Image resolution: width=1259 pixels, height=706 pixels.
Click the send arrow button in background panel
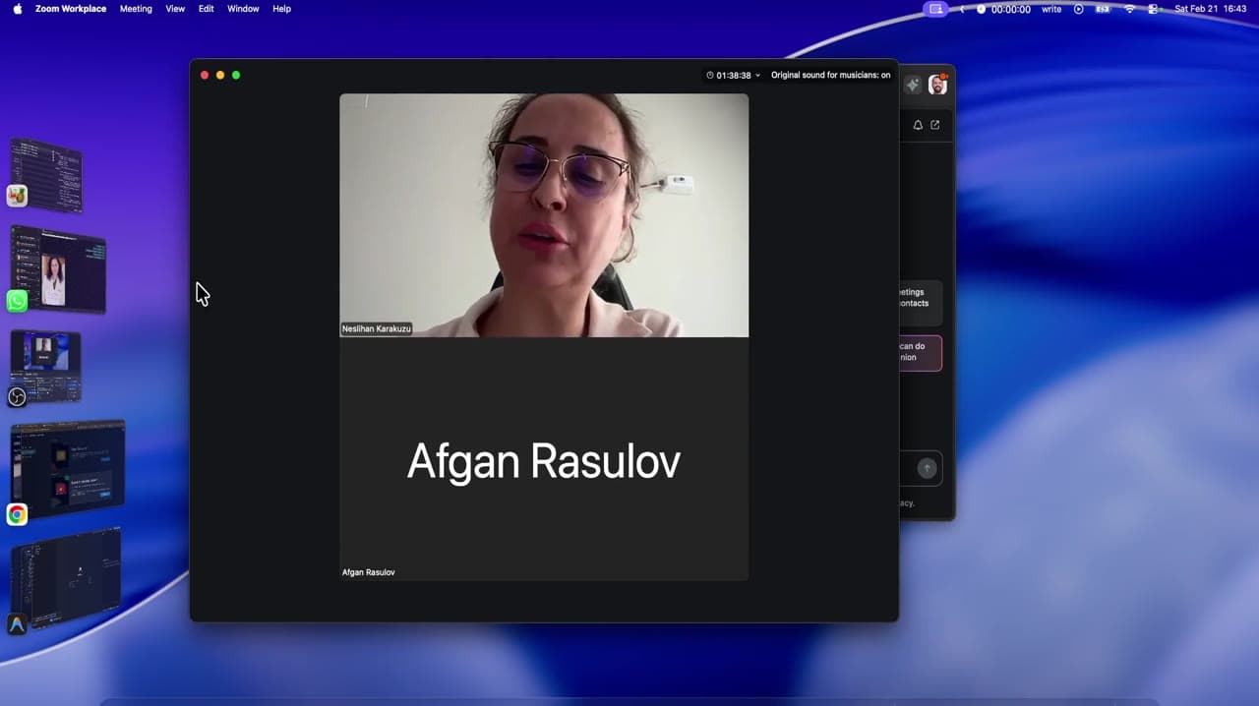[927, 468]
